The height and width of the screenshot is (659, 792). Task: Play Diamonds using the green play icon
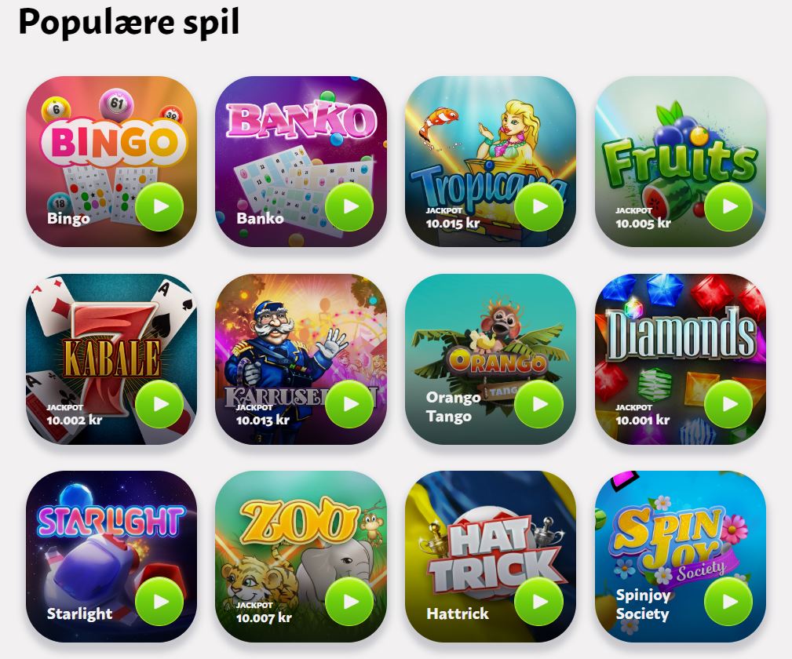(728, 404)
